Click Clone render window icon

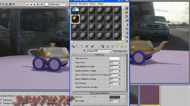7,4
